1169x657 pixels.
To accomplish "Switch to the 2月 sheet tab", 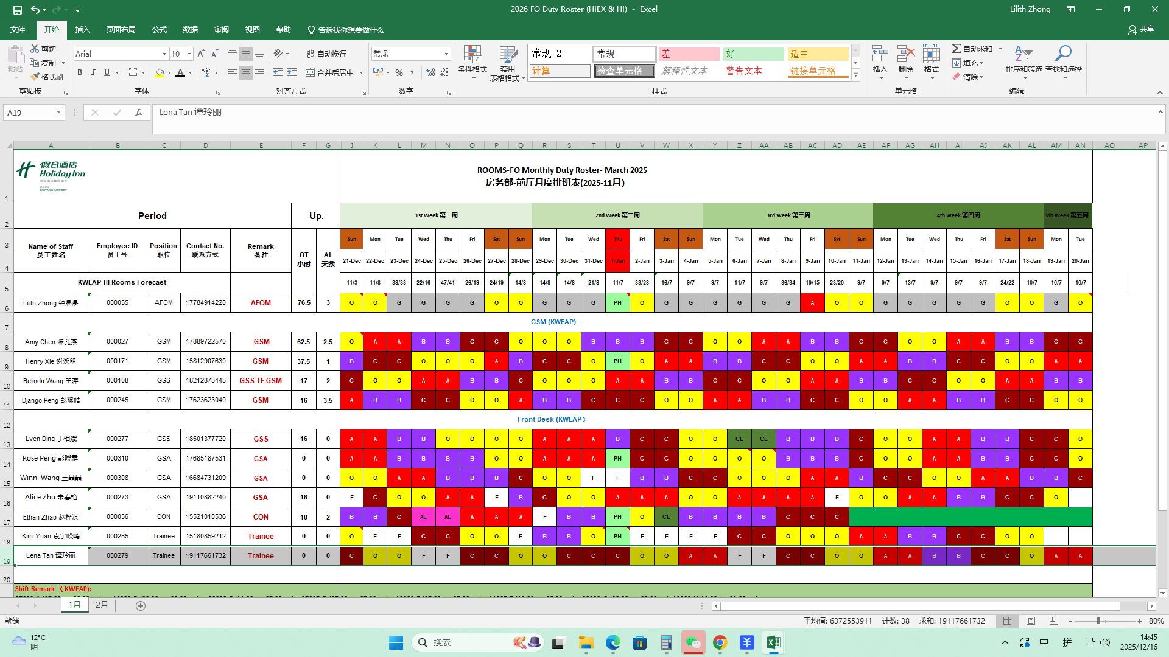I will [x=102, y=605].
